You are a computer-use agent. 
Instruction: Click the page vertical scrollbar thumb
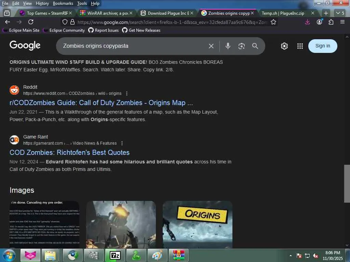coord(347,184)
